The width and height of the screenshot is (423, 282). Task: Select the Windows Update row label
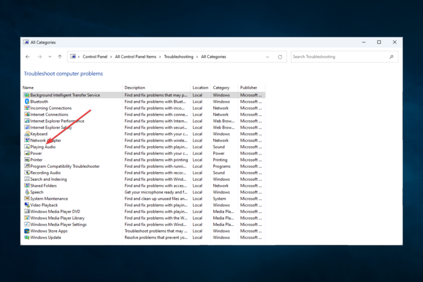pyautogui.click(x=45, y=238)
